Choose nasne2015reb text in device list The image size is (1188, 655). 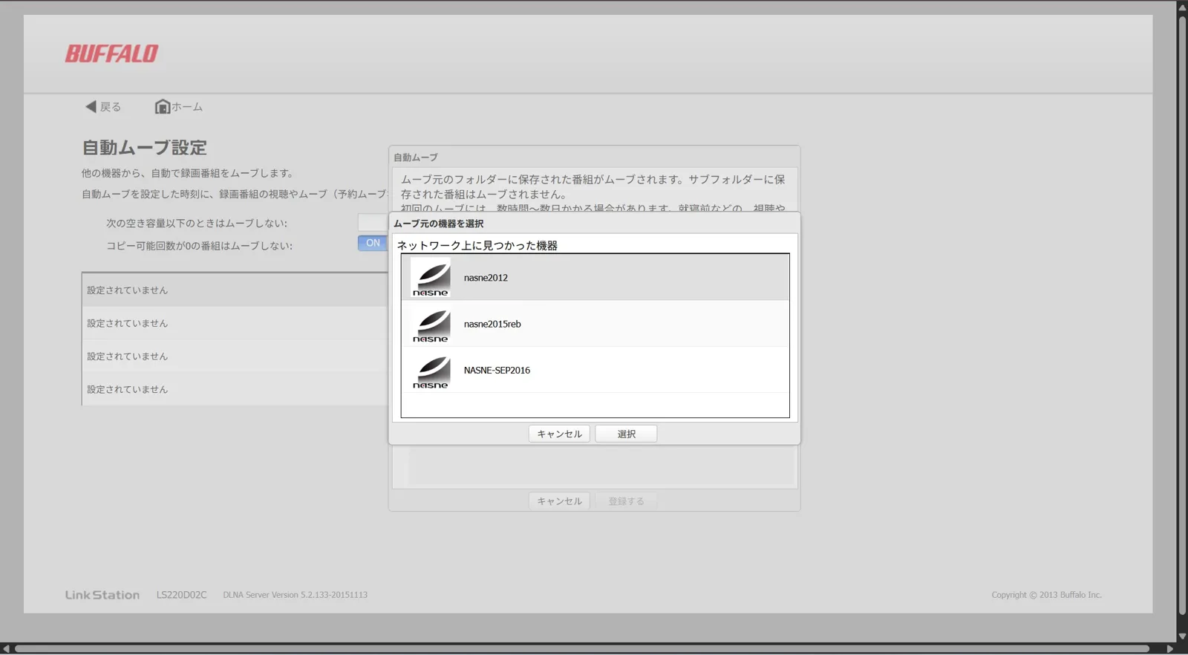492,324
